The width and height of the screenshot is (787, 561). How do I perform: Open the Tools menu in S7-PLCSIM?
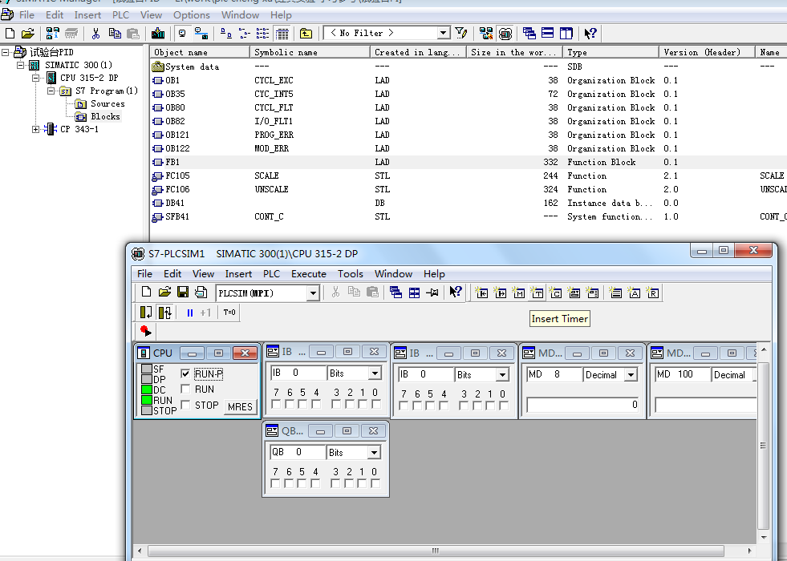(x=351, y=274)
